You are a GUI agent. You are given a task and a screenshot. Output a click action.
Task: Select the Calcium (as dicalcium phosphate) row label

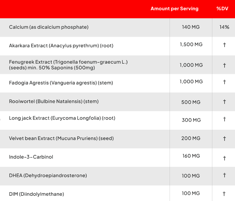[x=49, y=27]
